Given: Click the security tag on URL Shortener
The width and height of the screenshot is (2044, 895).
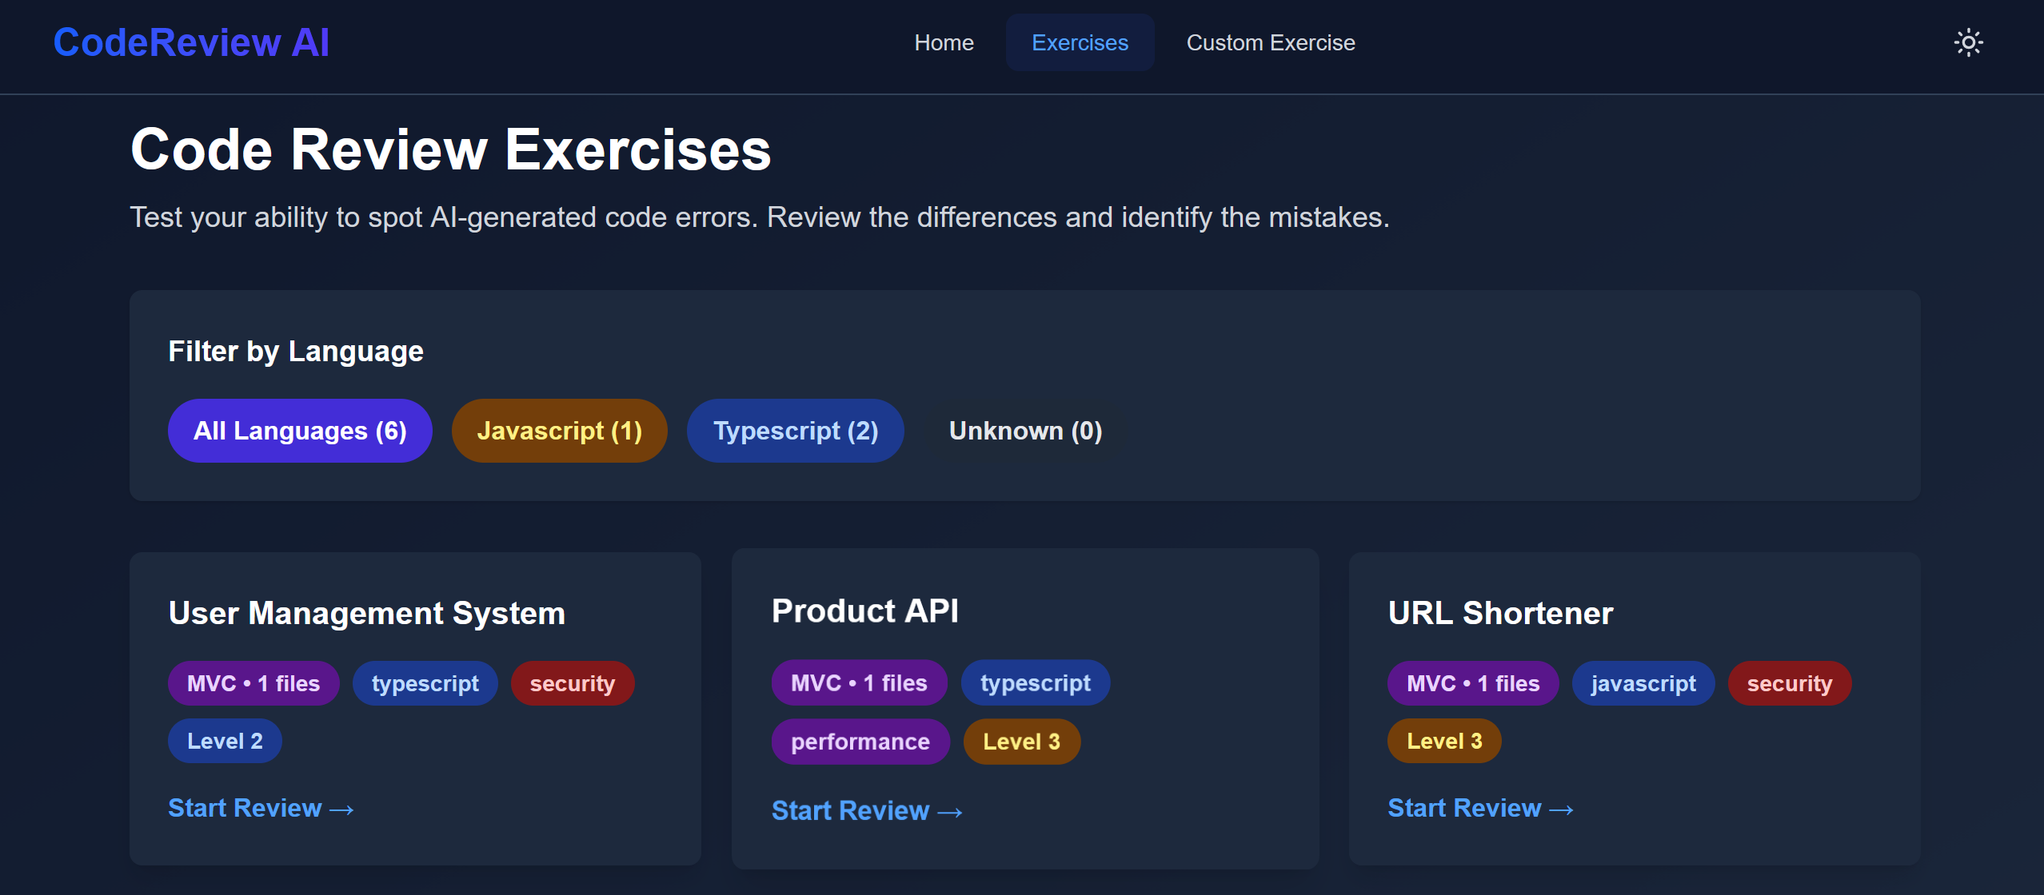Looking at the screenshot, I should (x=1789, y=683).
